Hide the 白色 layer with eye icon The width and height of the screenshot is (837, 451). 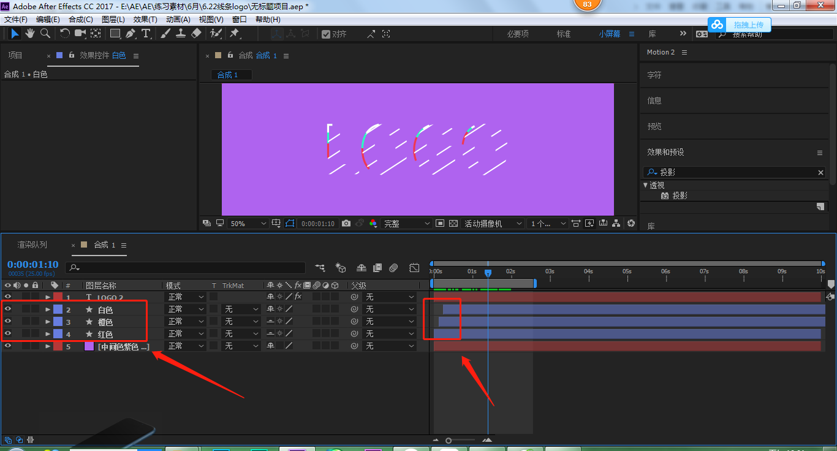point(8,309)
